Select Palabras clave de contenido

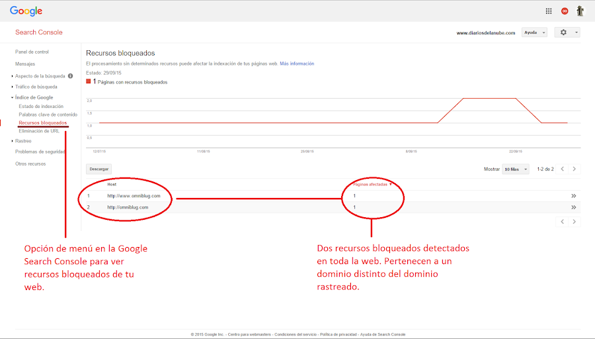coord(48,115)
